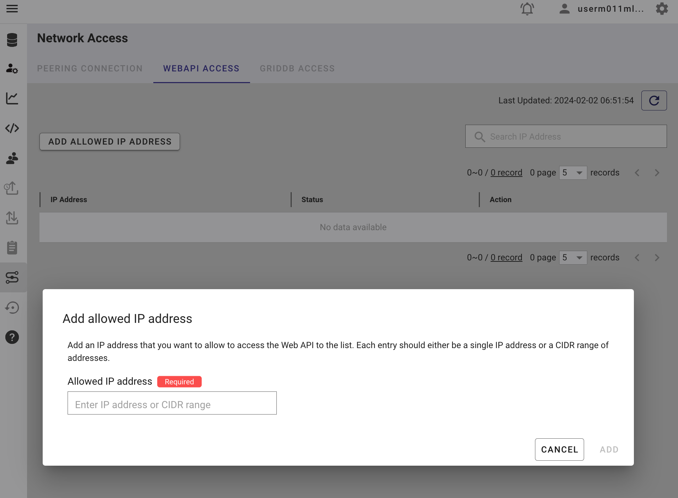678x498 pixels.
Task: Click the refresh button beside Last Updated
Action: (654, 101)
